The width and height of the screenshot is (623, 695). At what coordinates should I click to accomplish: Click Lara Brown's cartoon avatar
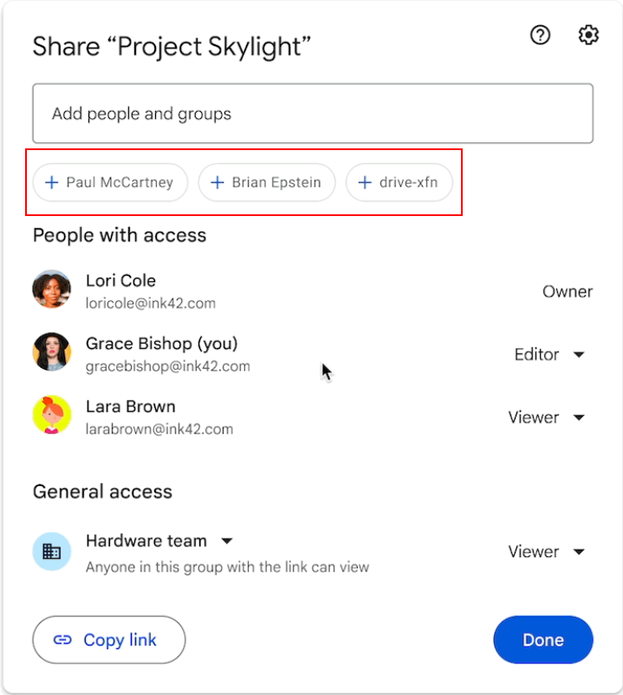[x=52, y=415]
